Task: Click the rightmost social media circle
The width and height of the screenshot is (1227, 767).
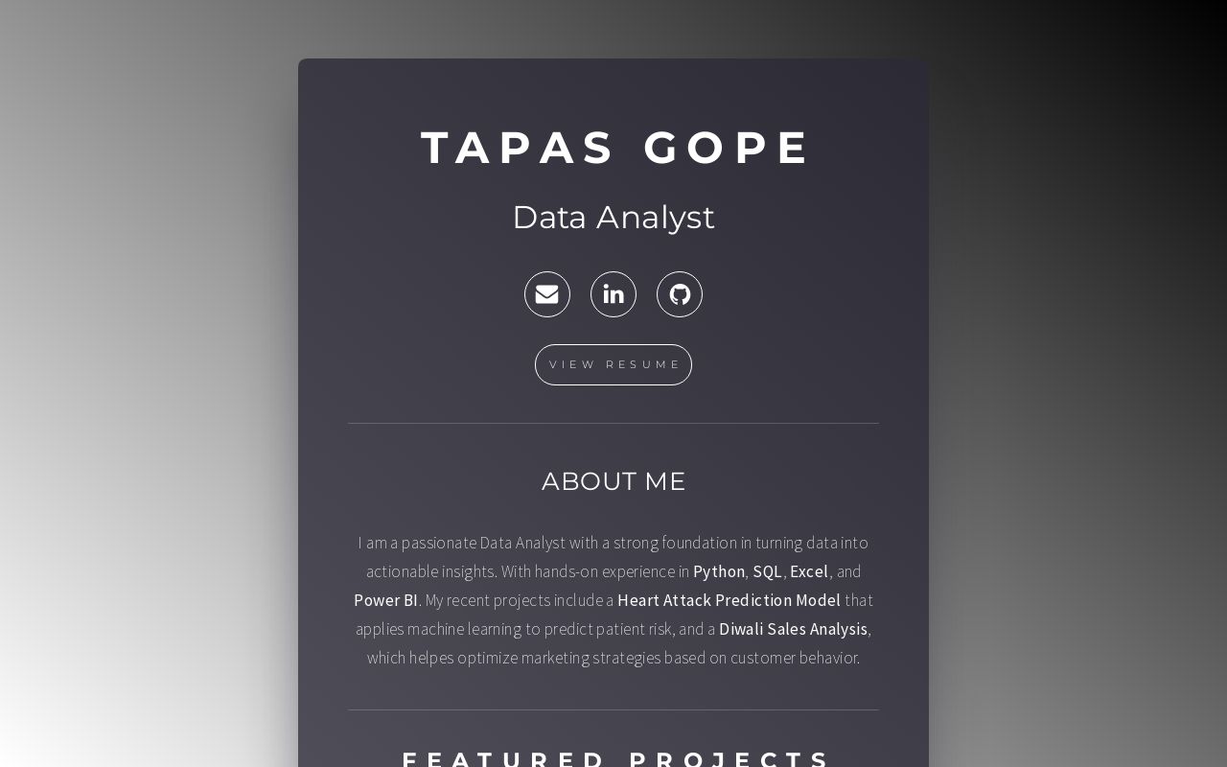Action: 679,294
